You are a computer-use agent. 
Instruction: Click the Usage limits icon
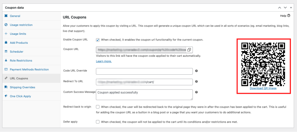[x=6, y=34]
